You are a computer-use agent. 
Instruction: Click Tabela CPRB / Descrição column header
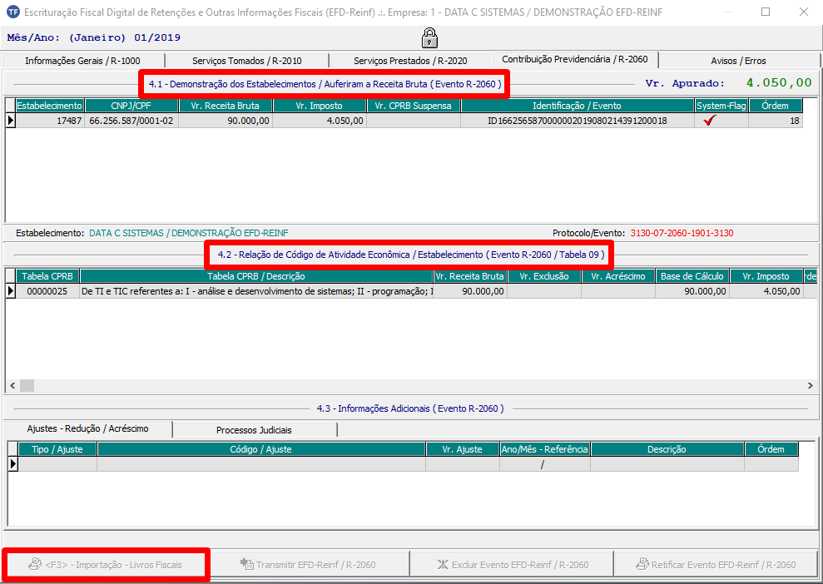pos(256,276)
